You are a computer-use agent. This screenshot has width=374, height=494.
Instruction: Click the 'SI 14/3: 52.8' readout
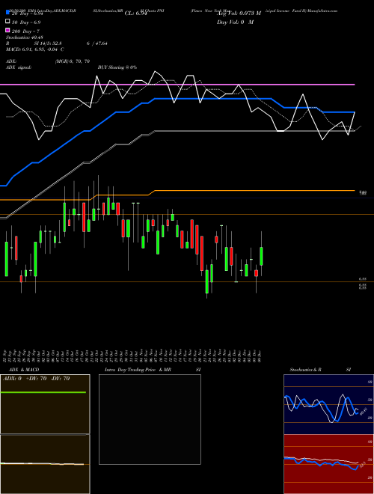coord(48,43)
